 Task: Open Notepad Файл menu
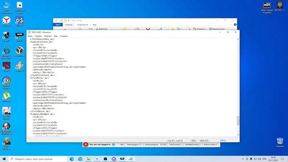tap(30, 36)
